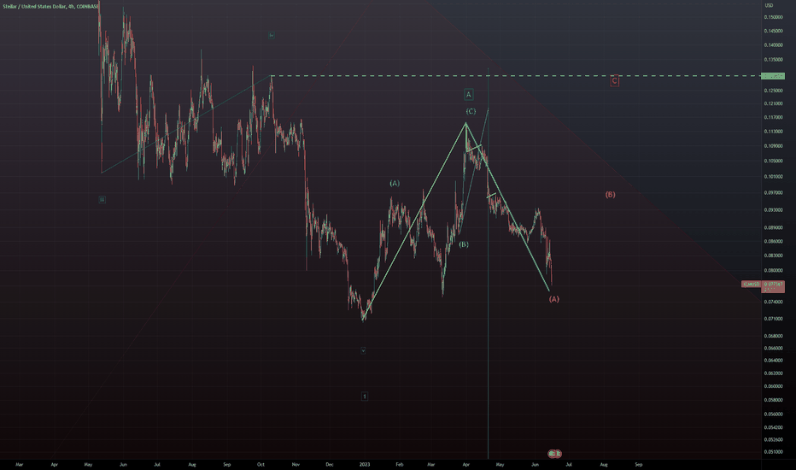The height and width of the screenshot is (470, 796).
Task: Click the 0.074000 price axis label
Action: [773, 302]
